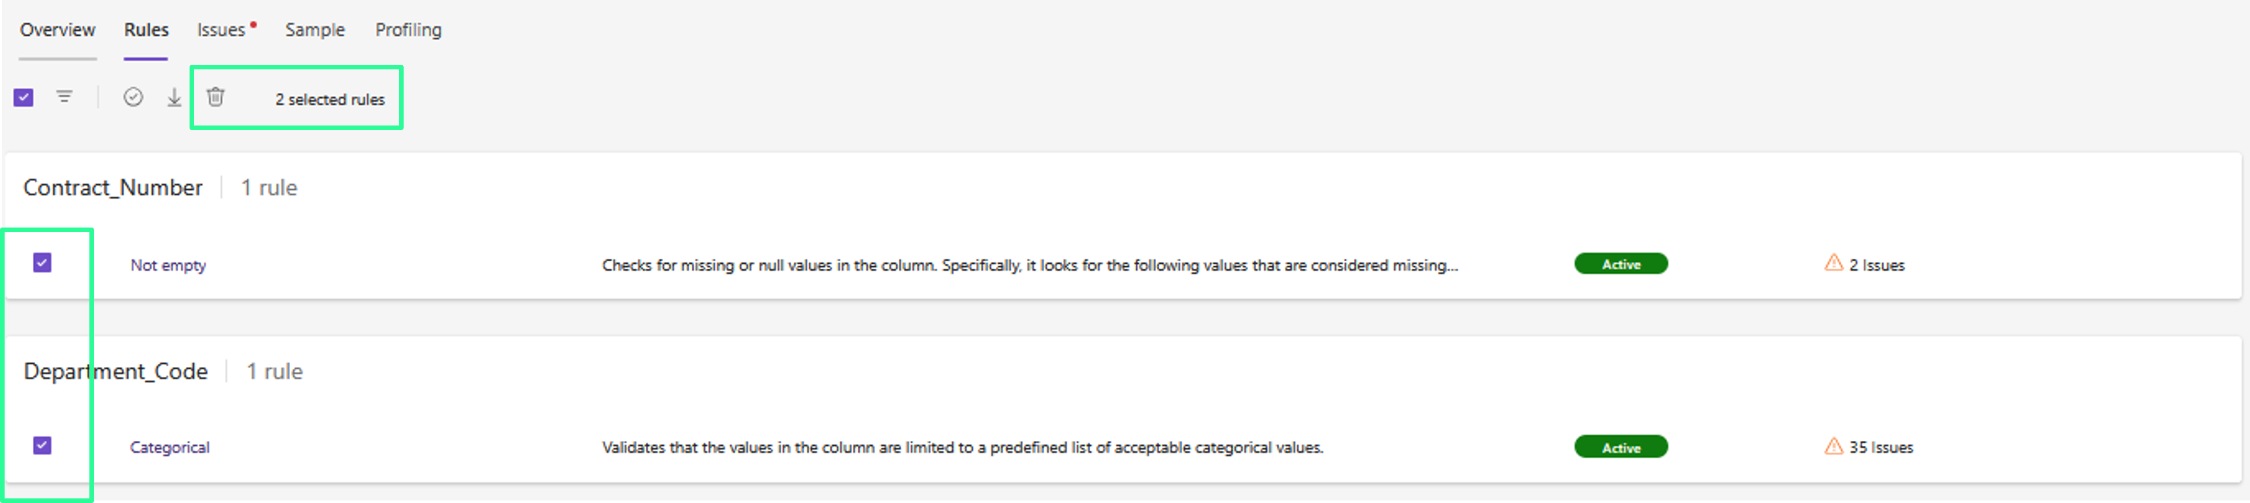Click Active badge on Contract_Number rule

1620,264
